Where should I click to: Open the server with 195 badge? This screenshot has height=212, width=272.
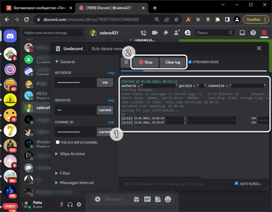tap(10, 192)
